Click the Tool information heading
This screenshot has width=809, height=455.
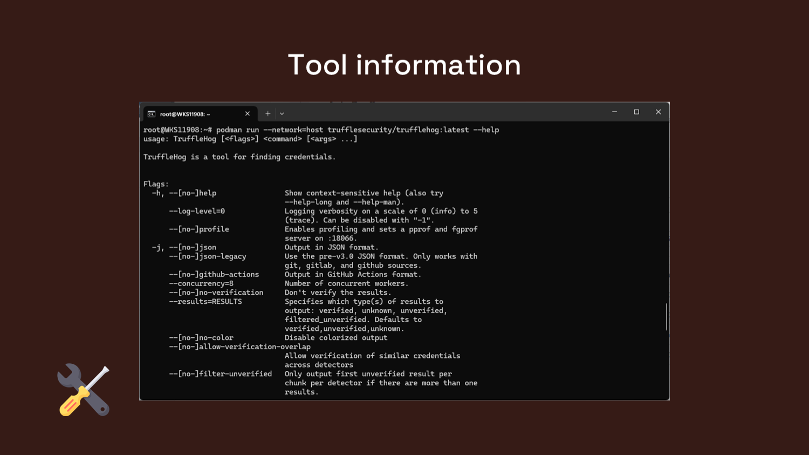click(x=404, y=64)
